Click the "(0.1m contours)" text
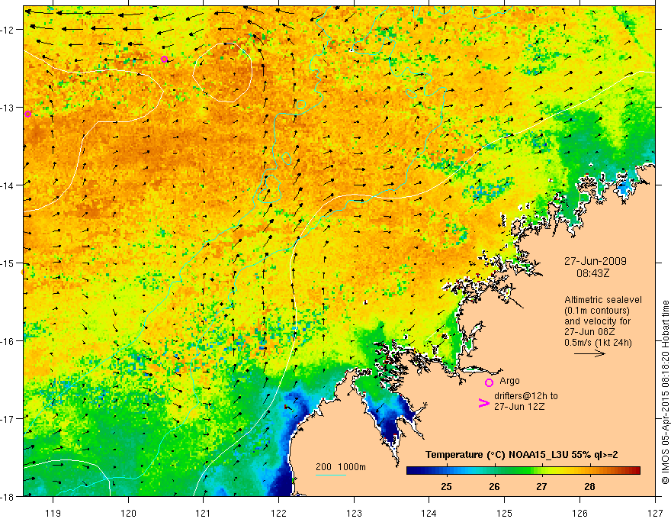Viewport: 671px width, 519px height. [x=597, y=311]
